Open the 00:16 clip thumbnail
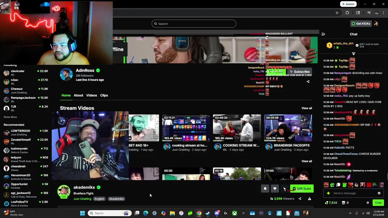388x218 pixels. (237, 174)
